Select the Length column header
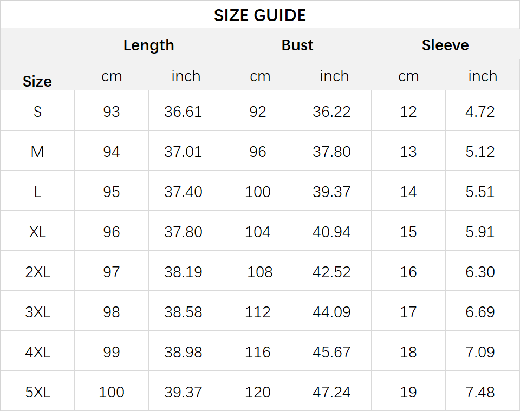This screenshot has height=411, width=520. [148, 45]
